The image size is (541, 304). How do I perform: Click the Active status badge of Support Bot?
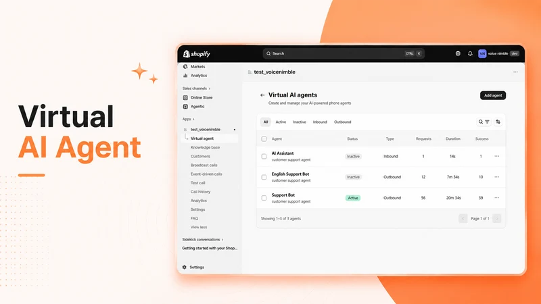coord(352,198)
